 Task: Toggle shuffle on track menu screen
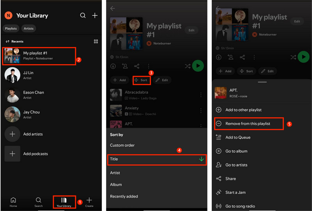click(293, 57)
